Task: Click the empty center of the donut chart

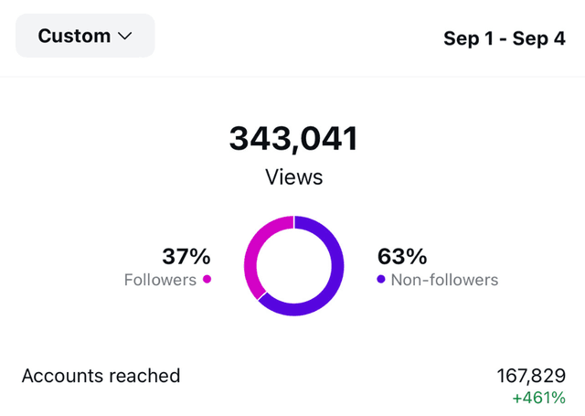Action: click(293, 266)
